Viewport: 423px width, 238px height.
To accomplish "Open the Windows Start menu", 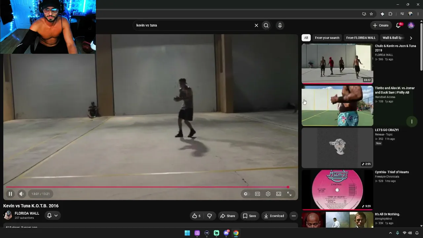I will point(187,233).
